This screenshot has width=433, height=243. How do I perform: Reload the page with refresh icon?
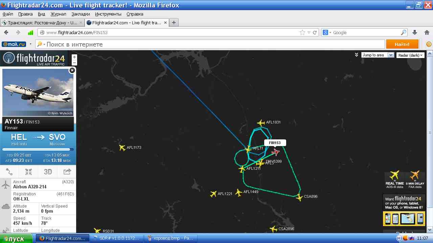point(315,33)
